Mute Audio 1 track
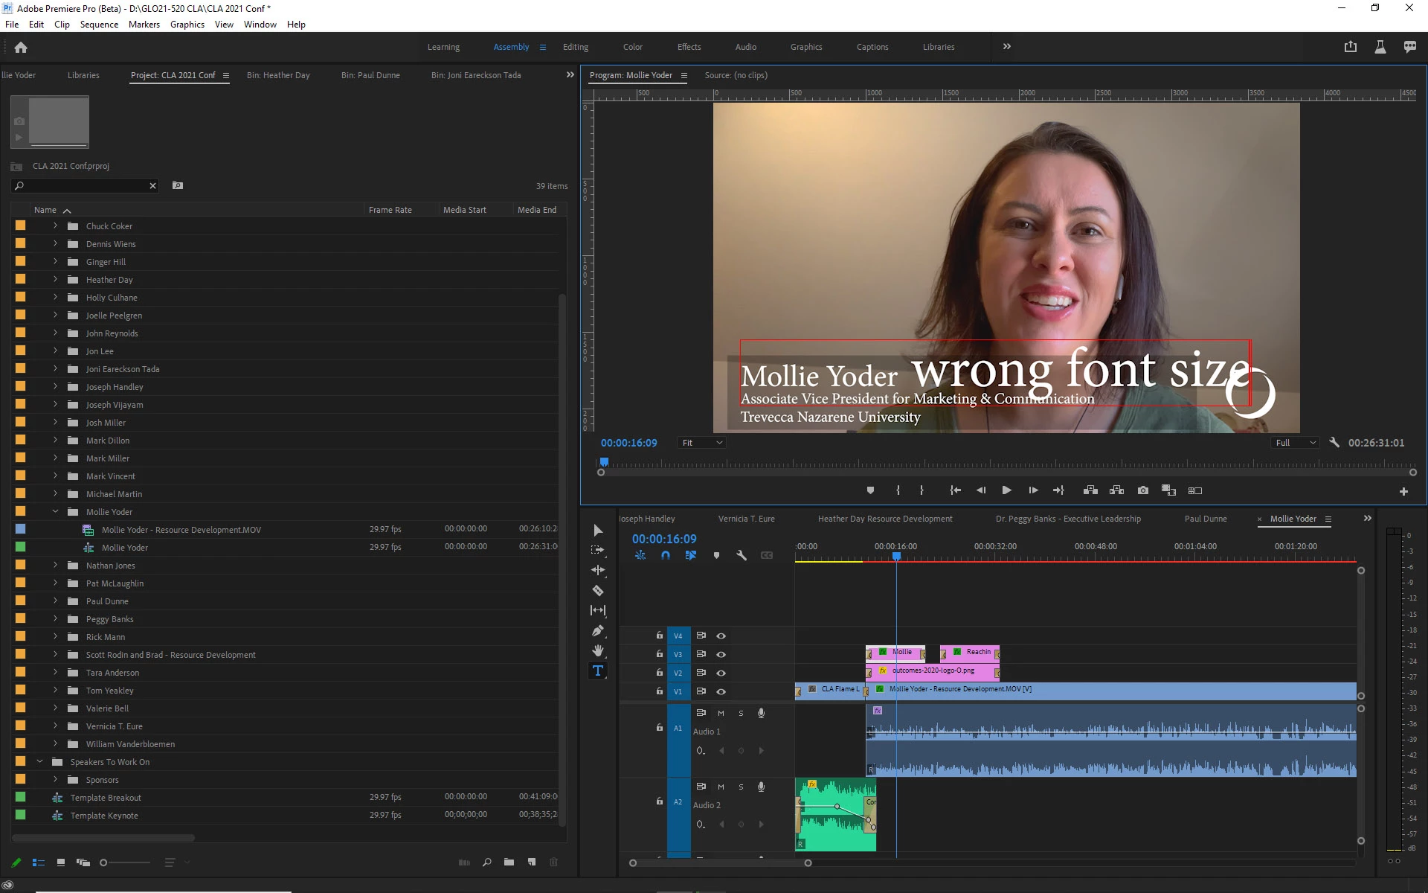 click(721, 713)
